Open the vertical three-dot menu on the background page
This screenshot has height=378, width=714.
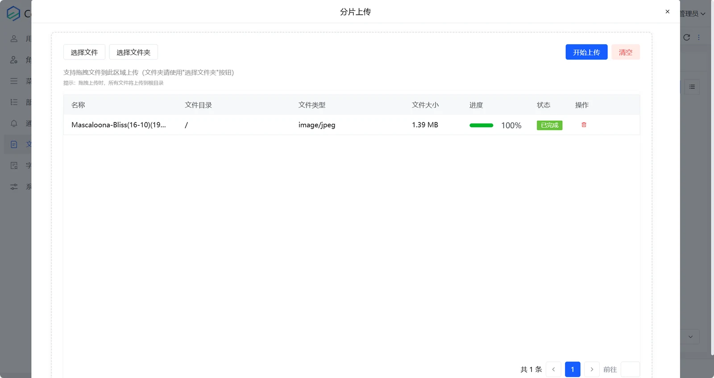tap(699, 38)
